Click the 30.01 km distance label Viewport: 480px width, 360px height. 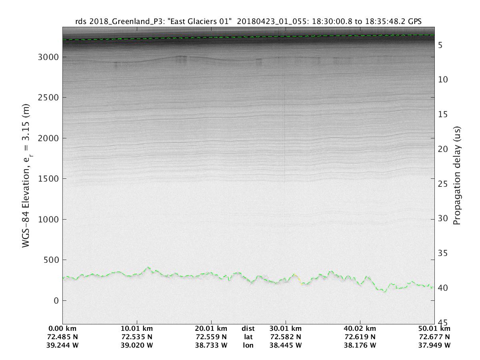pos(286,329)
